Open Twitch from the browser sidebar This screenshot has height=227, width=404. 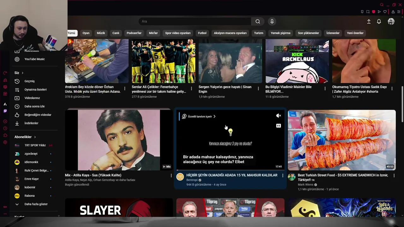click(x=5, y=111)
